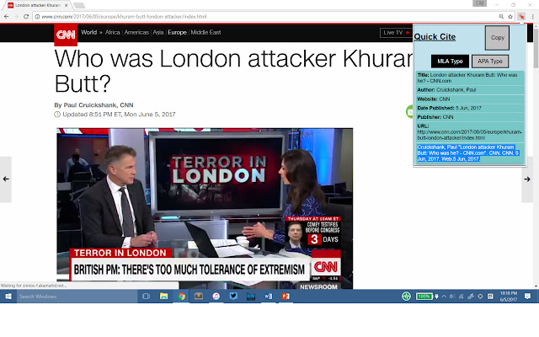539x337 pixels.
Task: Click the article headline text
Action: click(234, 71)
